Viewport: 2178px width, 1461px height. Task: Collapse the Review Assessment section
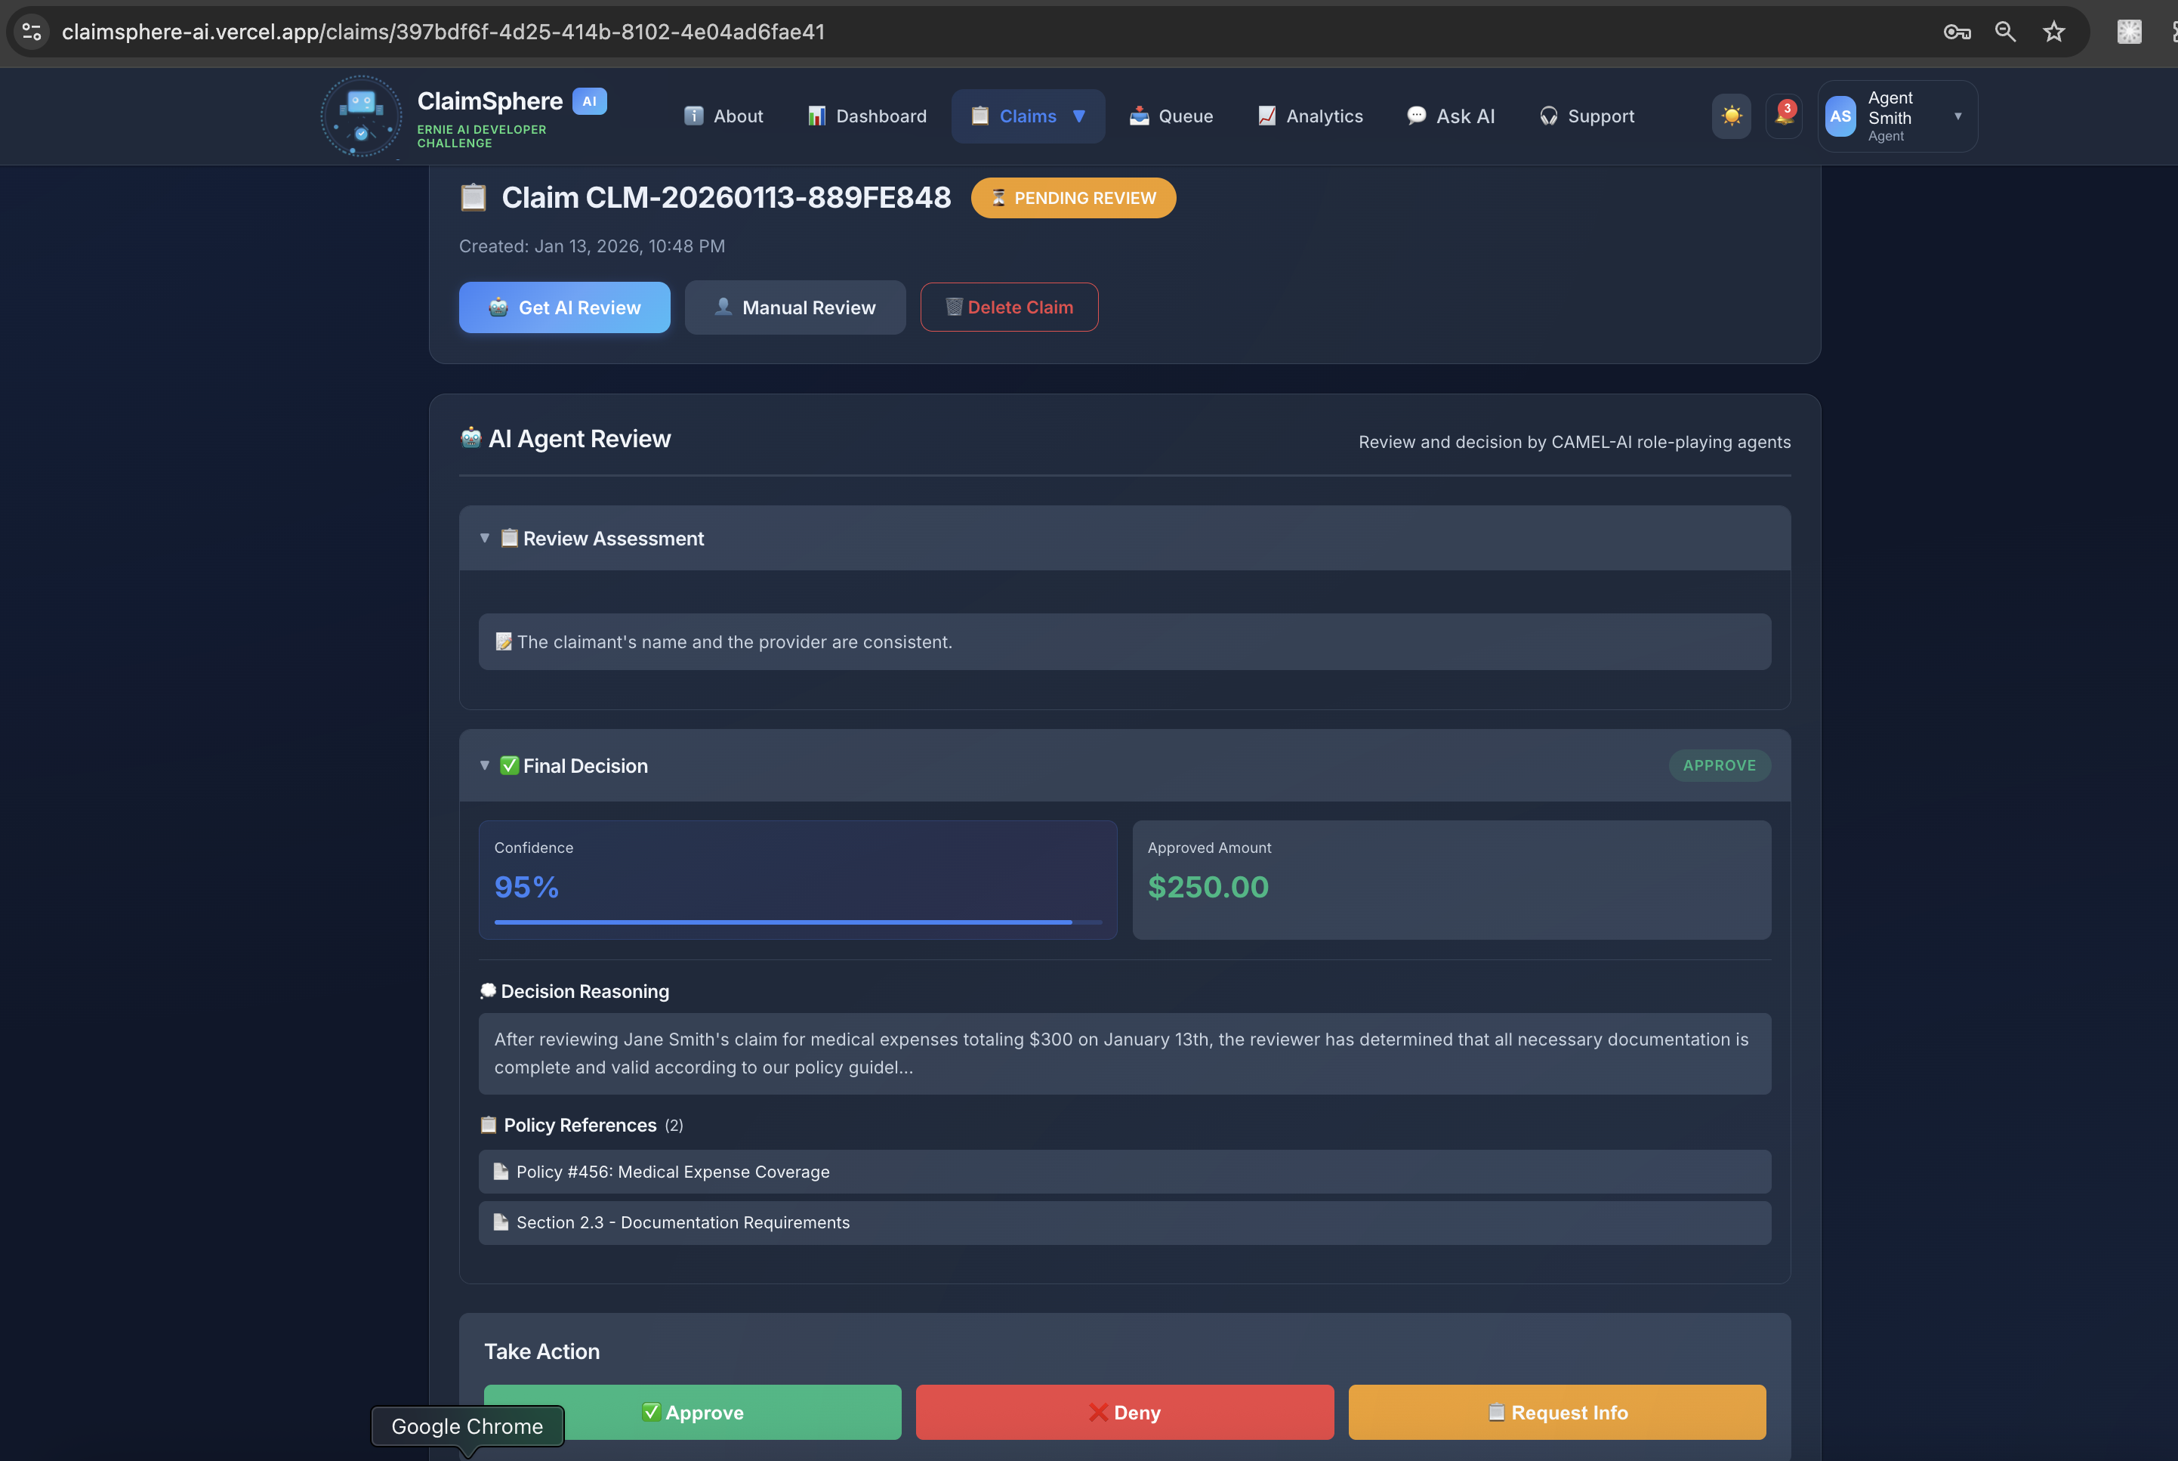pos(484,539)
